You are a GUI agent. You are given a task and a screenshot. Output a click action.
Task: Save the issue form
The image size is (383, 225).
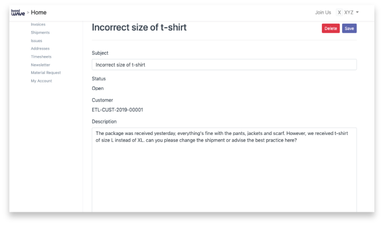pos(349,28)
